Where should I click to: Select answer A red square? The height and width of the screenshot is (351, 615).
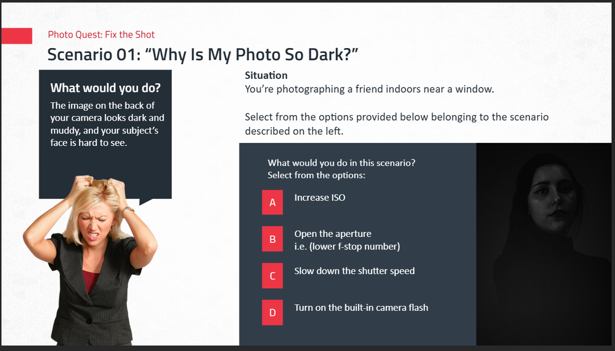pyautogui.click(x=272, y=202)
